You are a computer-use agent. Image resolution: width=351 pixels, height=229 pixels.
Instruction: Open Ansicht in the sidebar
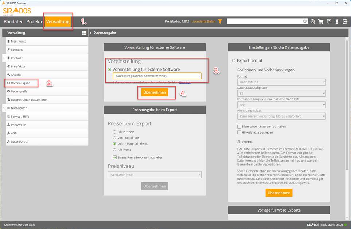click(x=47, y=75)
